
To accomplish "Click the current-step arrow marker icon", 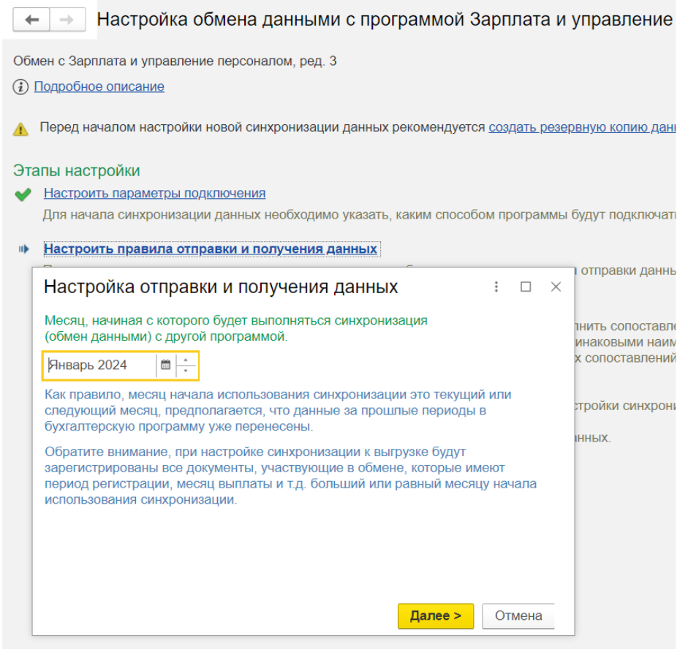I will pyautogui.click(x=23, y=249).
